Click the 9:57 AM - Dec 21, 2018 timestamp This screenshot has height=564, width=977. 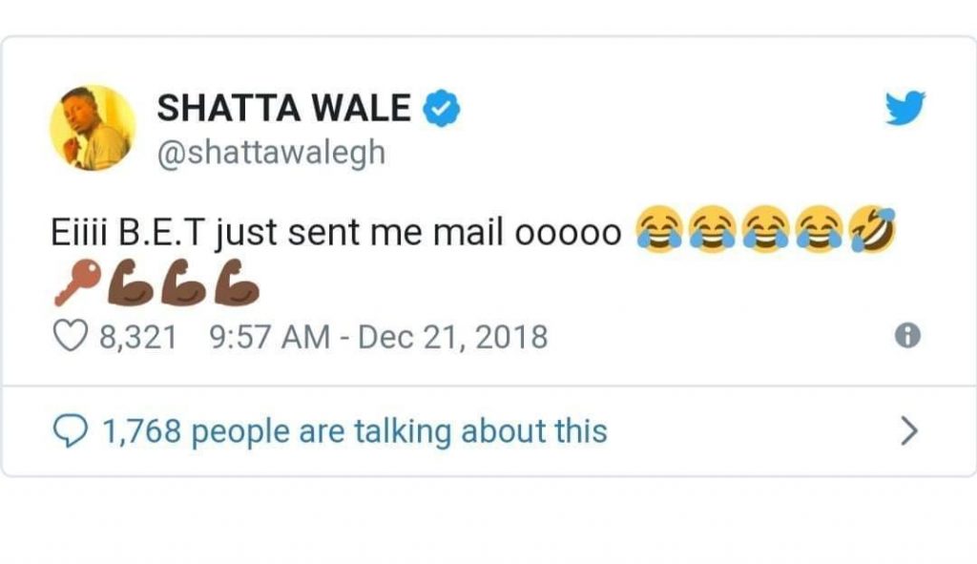pos(379,337)
